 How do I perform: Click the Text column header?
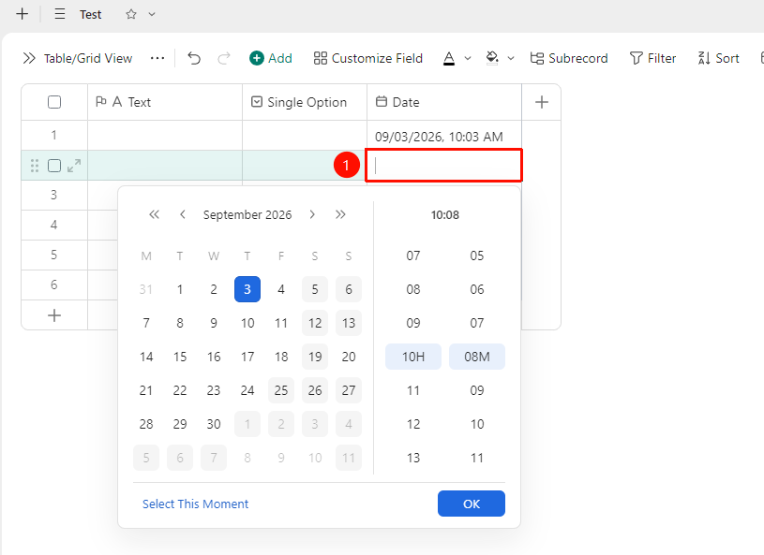click(165, 102)
